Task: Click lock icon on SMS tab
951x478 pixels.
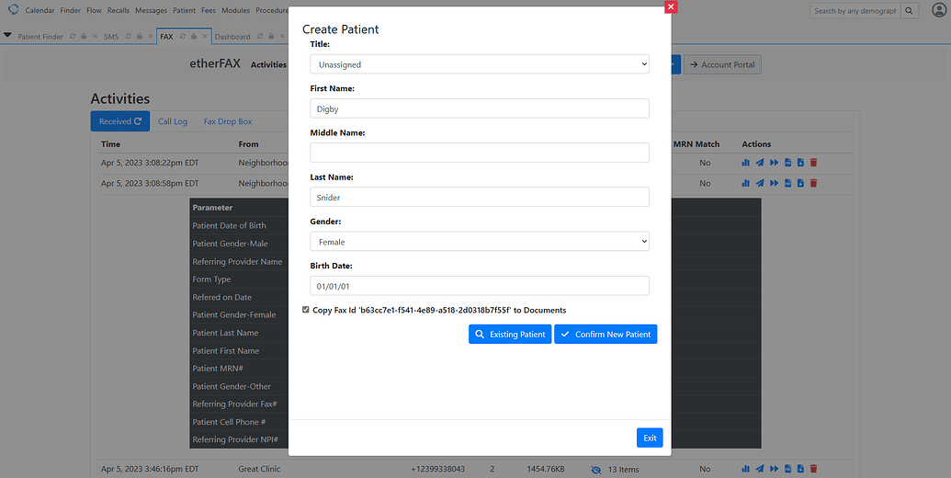Action: tap(138, 37)
